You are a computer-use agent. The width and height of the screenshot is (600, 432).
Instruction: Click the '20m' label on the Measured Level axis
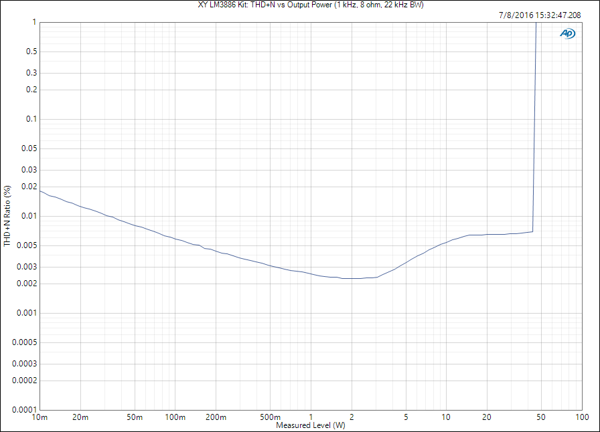click(x=80, y=417)
